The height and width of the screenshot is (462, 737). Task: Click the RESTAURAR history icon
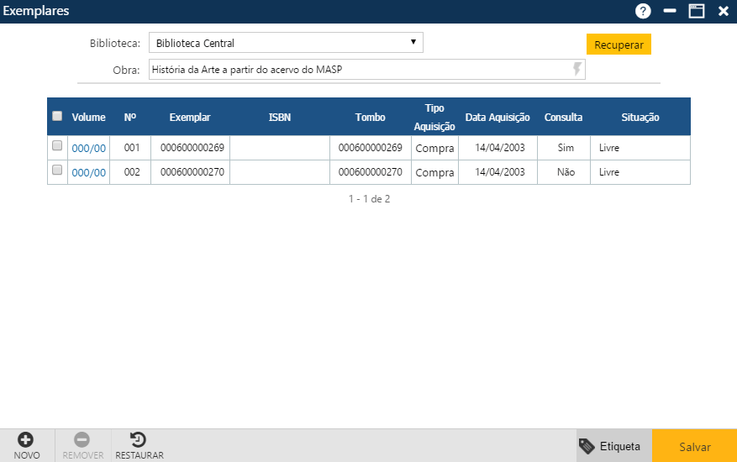pos(139,439)
